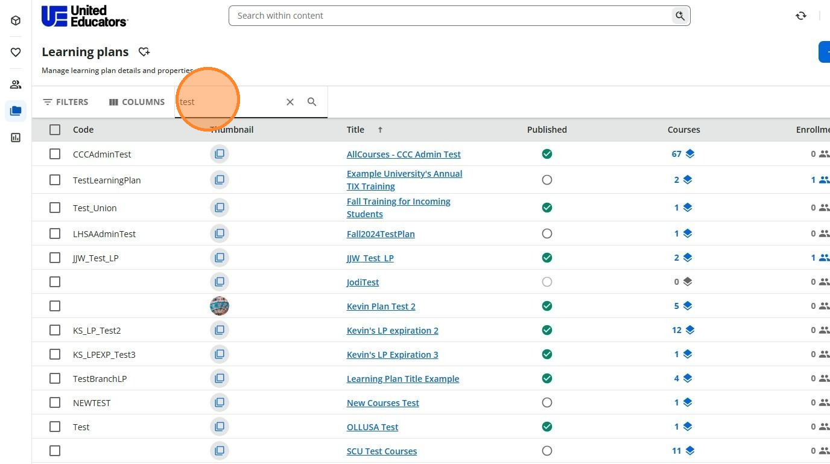Click the thumbnail icon for NEWTEST row

pyautogui.click(x=220, y=402)
